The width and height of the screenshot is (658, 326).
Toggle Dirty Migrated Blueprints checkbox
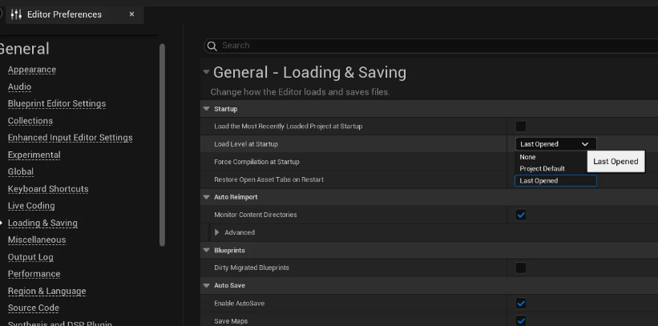point(521,268)
